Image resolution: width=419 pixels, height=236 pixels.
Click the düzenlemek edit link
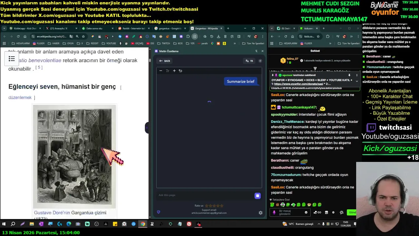(x=20, y=97)
